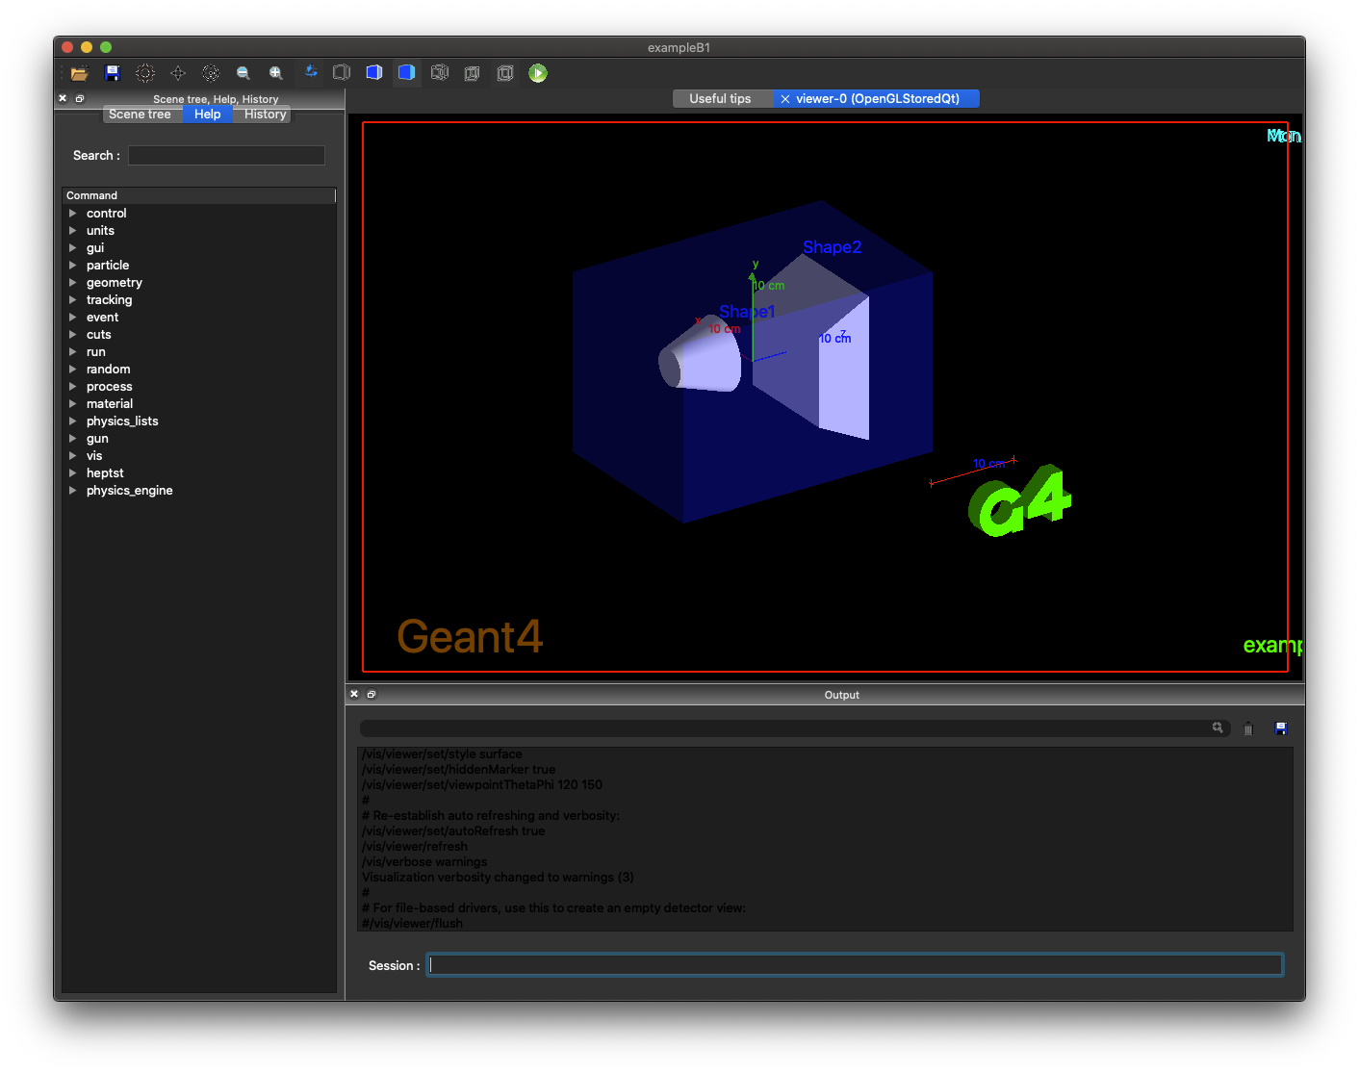Clear output with trash icon
Screen dimensions: 1359x1072
[x=1248, y=728]
